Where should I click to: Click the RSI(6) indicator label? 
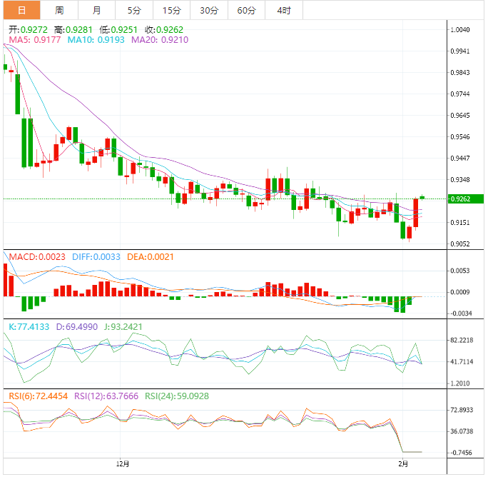coord(39,396)
